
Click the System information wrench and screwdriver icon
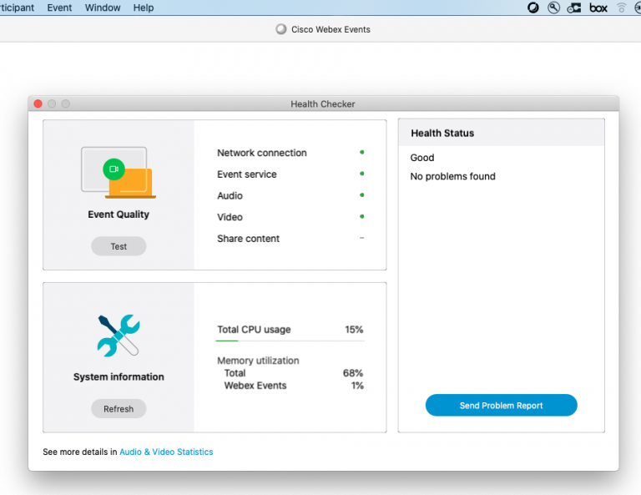tap(119, 336)
